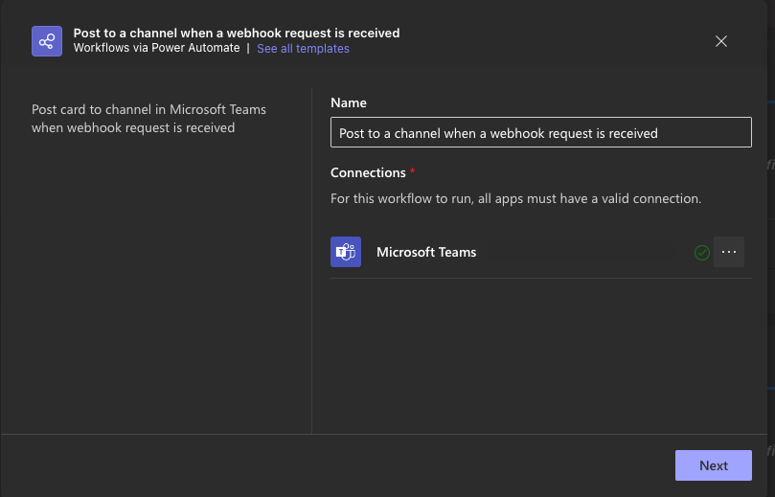The width and height of the screenshot is (775, 497).
Task: Click the Microsoft Teams app icon
Action: 346,252
